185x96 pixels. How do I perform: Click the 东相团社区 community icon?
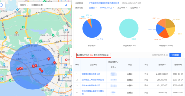(x=4, y=64)
